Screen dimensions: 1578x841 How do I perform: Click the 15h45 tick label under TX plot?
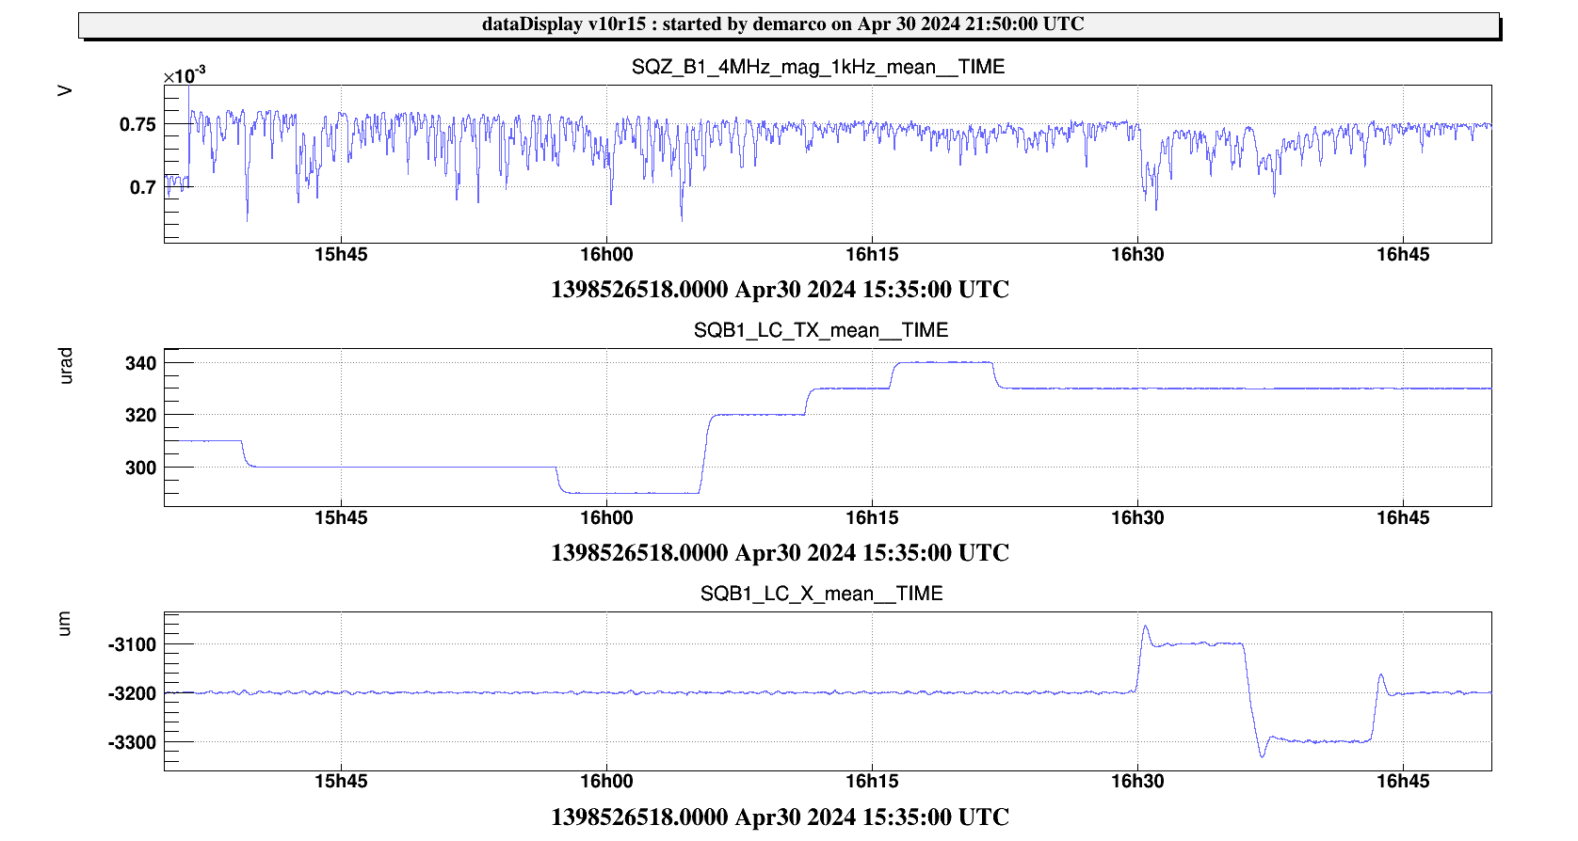tap(341, 518)
